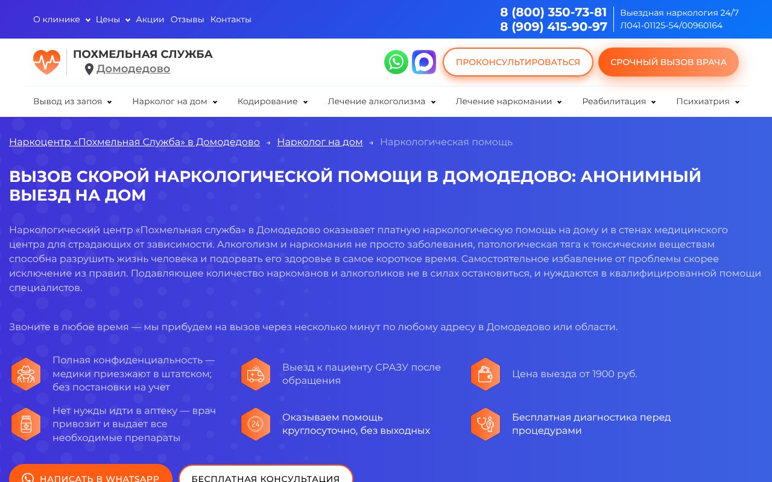The image size is (772, 482).
Task: Expand the Кодирование navigation dropdown
Action: click(268, 101)
